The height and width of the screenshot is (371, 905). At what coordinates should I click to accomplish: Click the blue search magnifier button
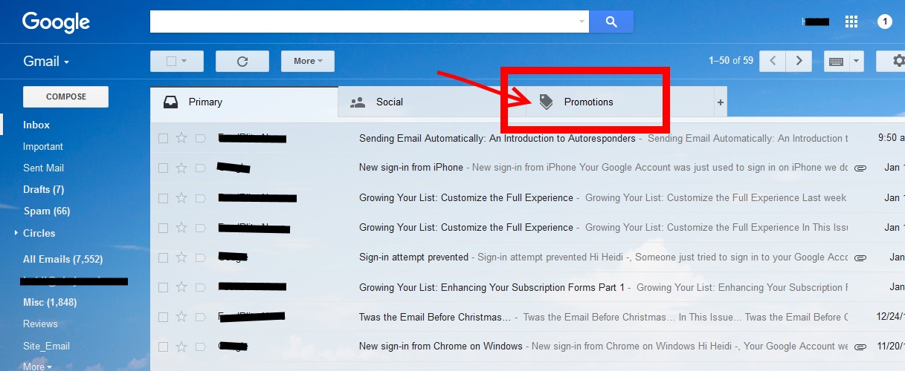pyautogui.click(x=611, y=22)
